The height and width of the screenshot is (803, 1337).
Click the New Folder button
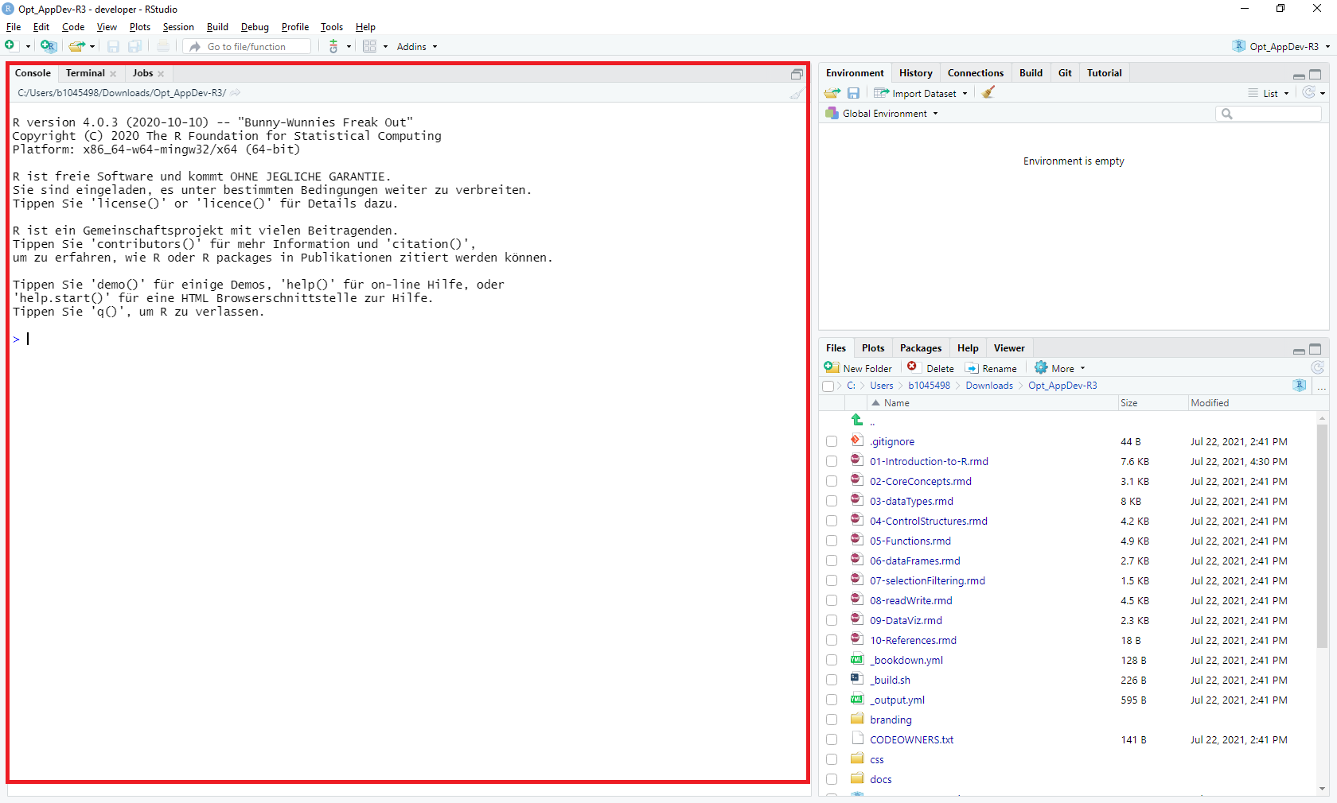coord(858,368)
